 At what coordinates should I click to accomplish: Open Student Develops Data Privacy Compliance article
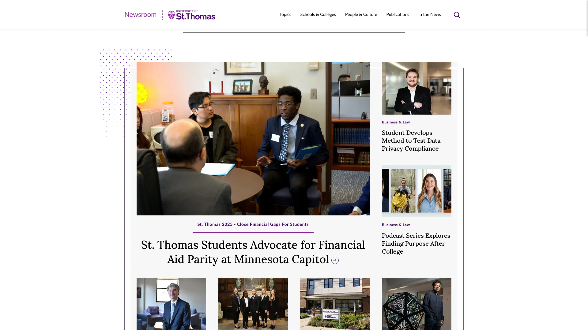point(411,141)
